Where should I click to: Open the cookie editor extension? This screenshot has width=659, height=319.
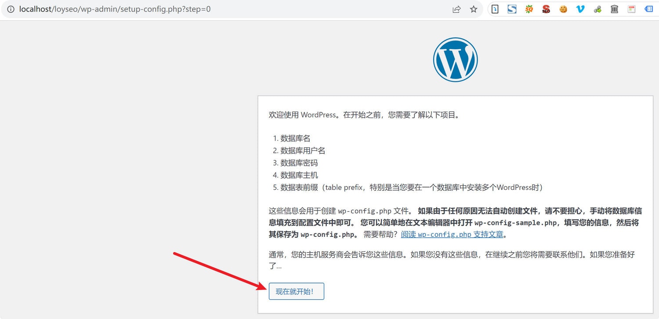click(563, 9)
